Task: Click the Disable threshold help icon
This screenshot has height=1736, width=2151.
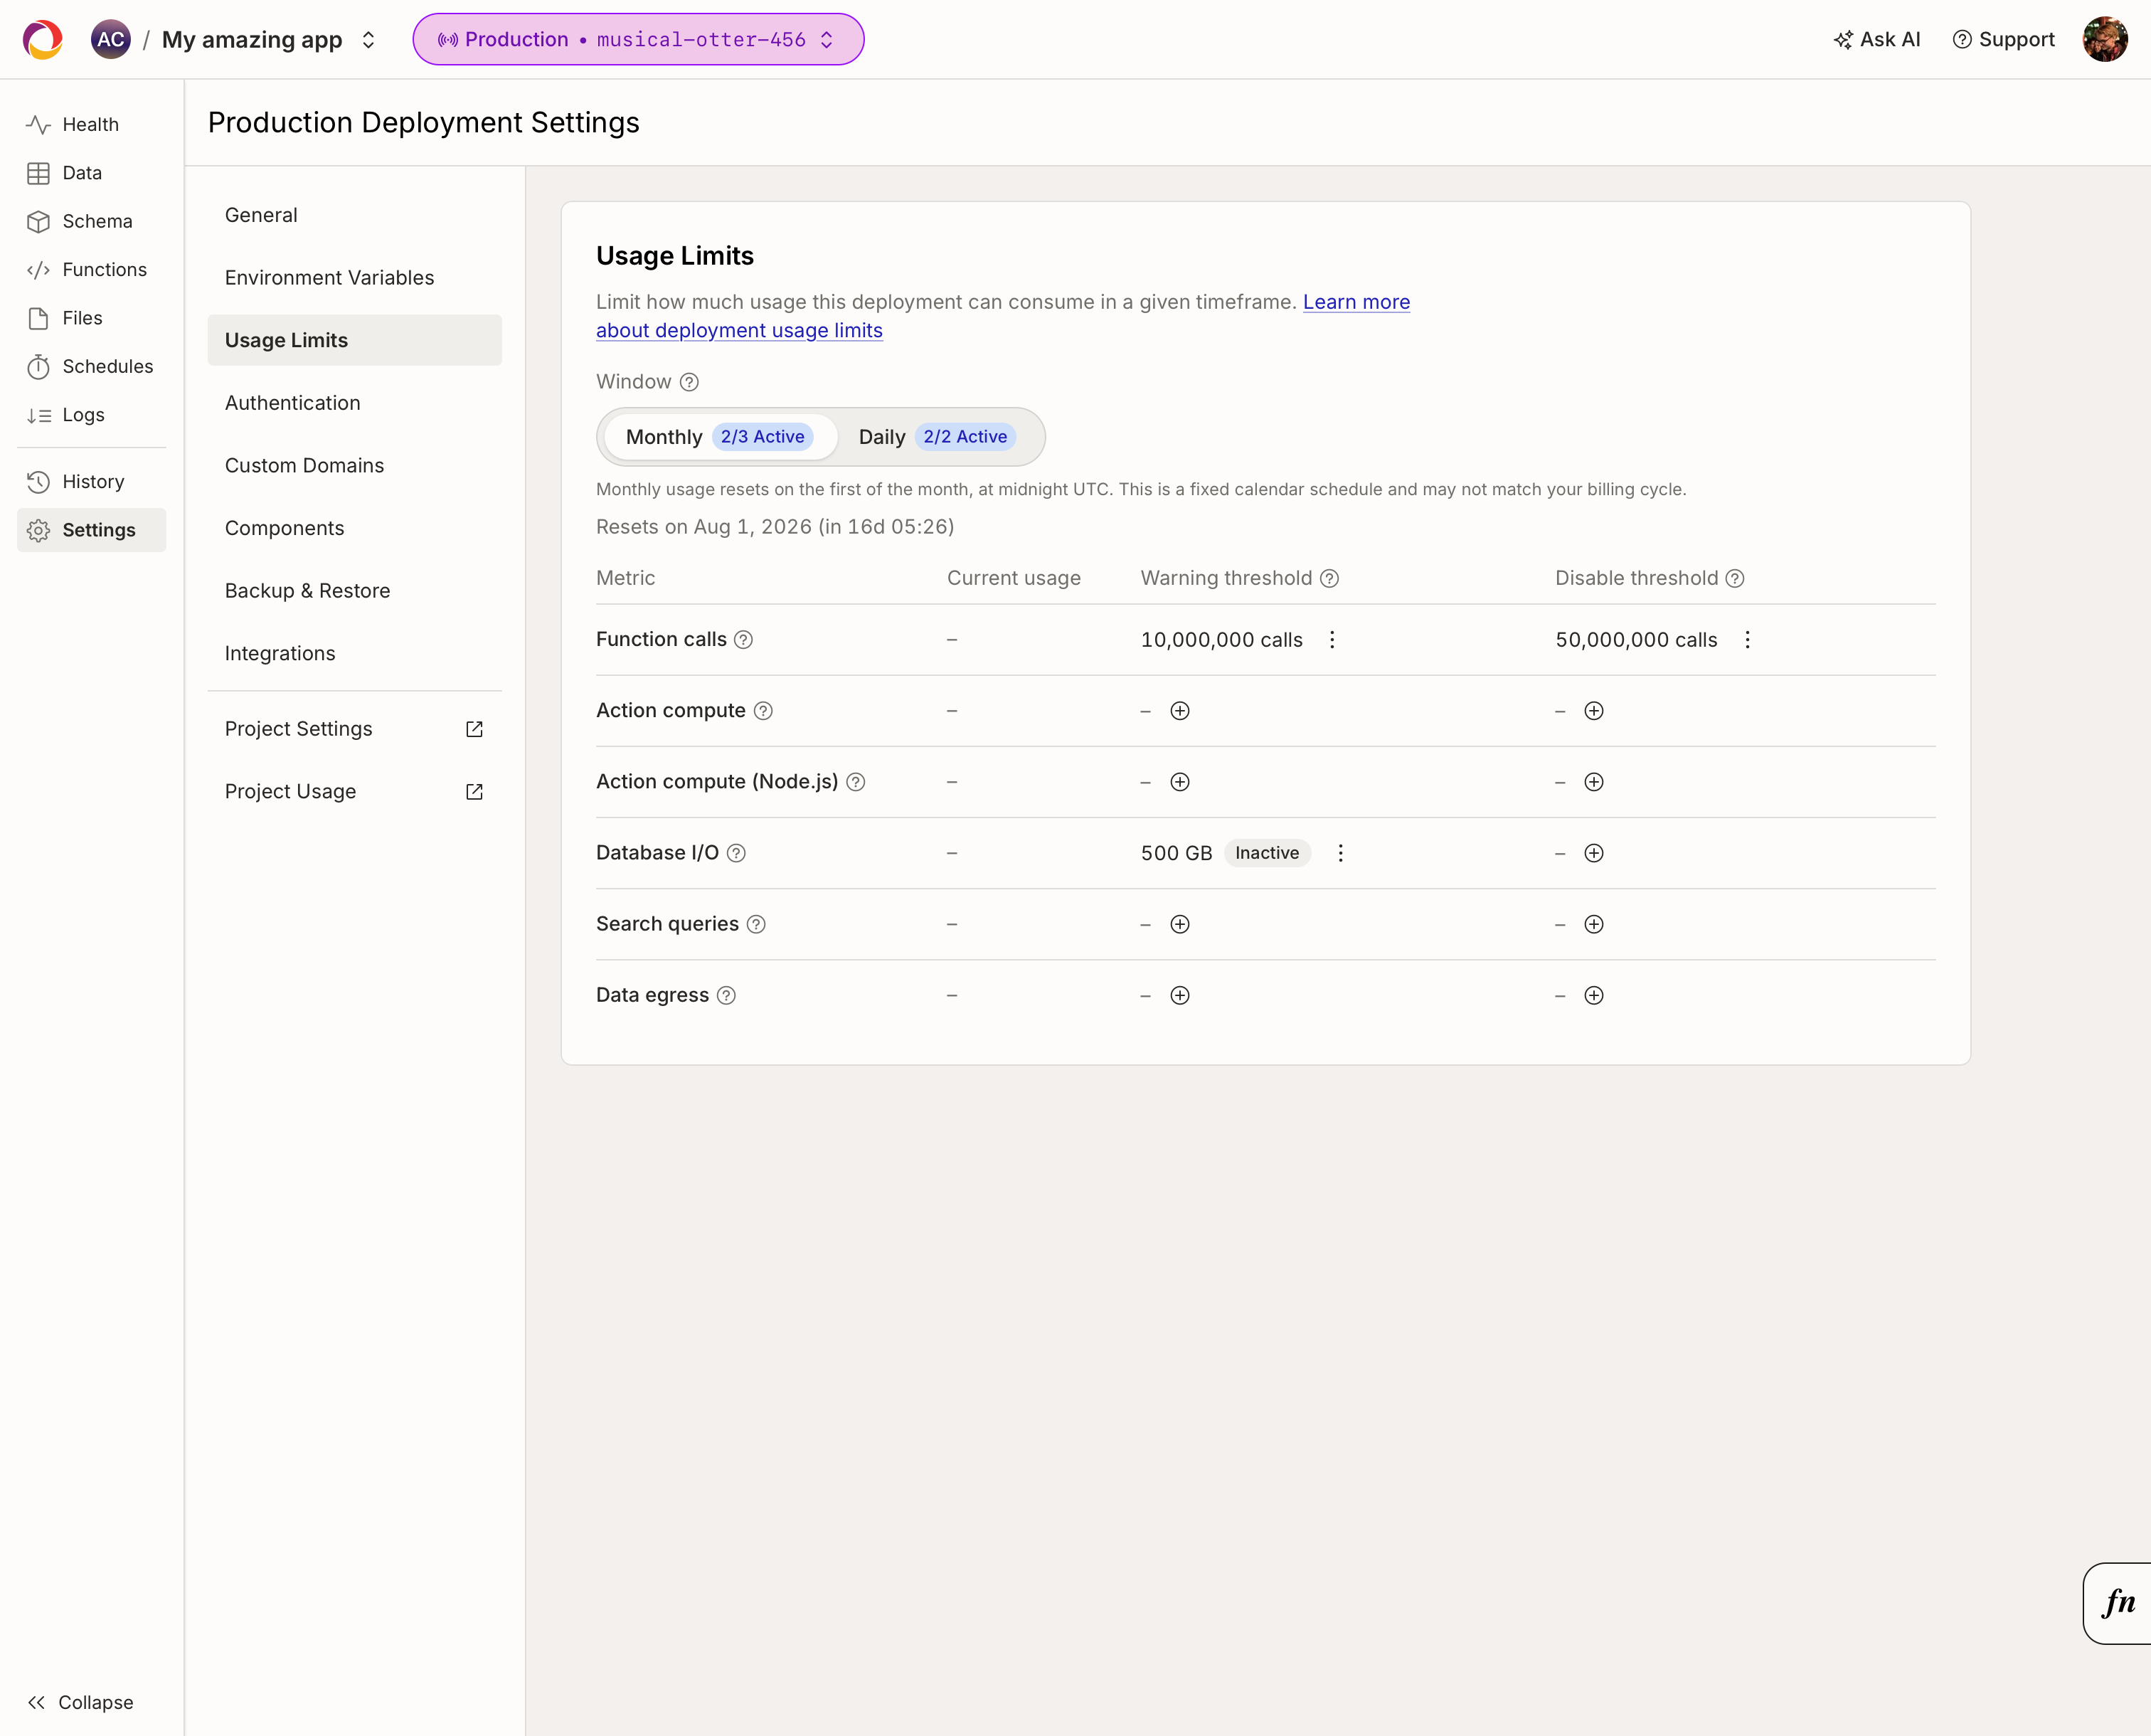Action: (1734, 578)
